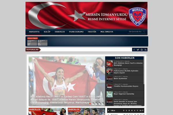
Task: Open PUAN DURUMU page
Action: pyautogui.click(x=76, y=32)
